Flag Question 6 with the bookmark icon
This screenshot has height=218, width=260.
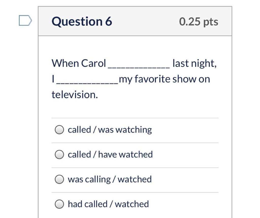(x=25, y=21)
